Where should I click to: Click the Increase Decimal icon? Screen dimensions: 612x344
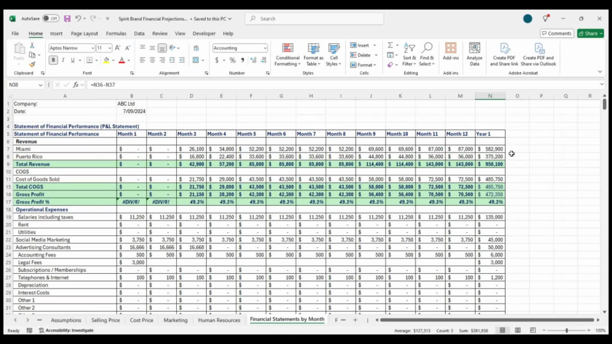(x=253, y=60)
